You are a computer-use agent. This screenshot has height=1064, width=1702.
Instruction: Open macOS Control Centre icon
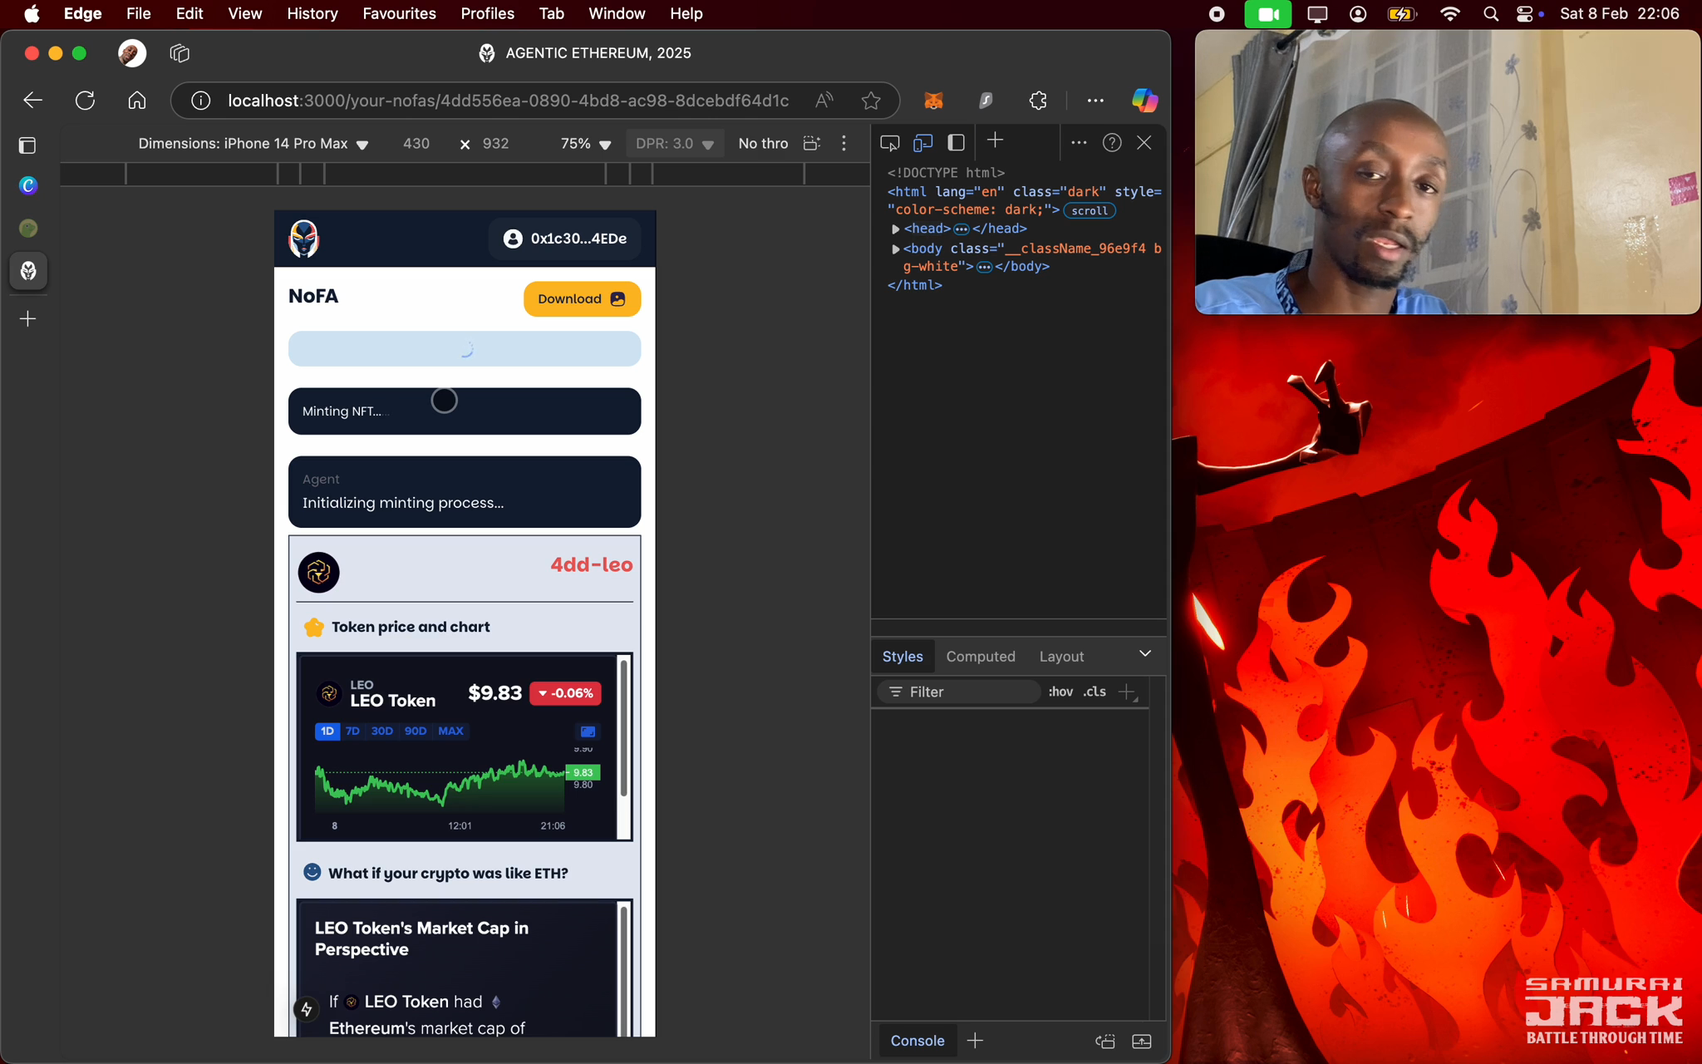[x=1525, y=13]
